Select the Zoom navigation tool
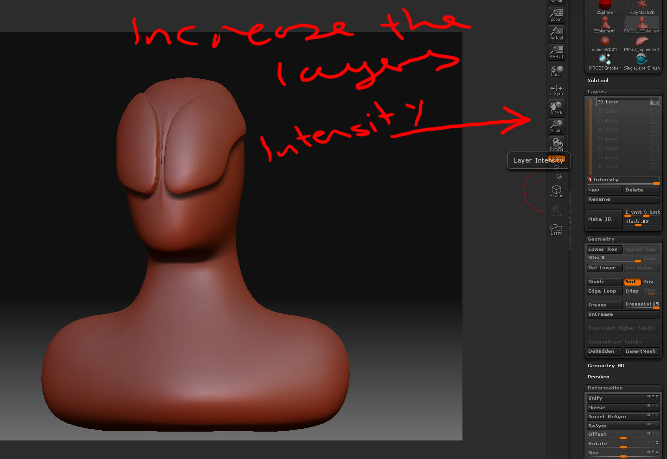Image resolution: width=667 pixels, height=459 pixels. [x=556, y=15]
